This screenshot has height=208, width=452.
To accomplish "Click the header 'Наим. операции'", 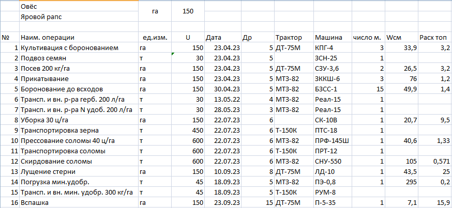I will (x=79, y=37).
